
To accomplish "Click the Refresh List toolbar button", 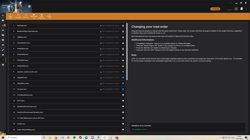I will pyautogui.click(x=26, y=16).
